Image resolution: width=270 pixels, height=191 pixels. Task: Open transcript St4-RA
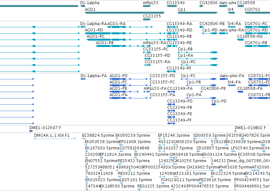click(231, 27)
